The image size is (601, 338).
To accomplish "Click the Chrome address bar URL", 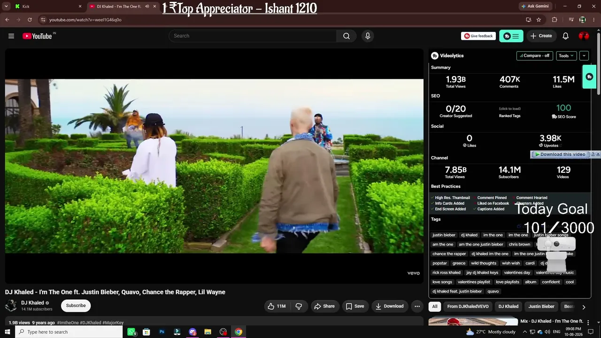I will tap(85, 20).
